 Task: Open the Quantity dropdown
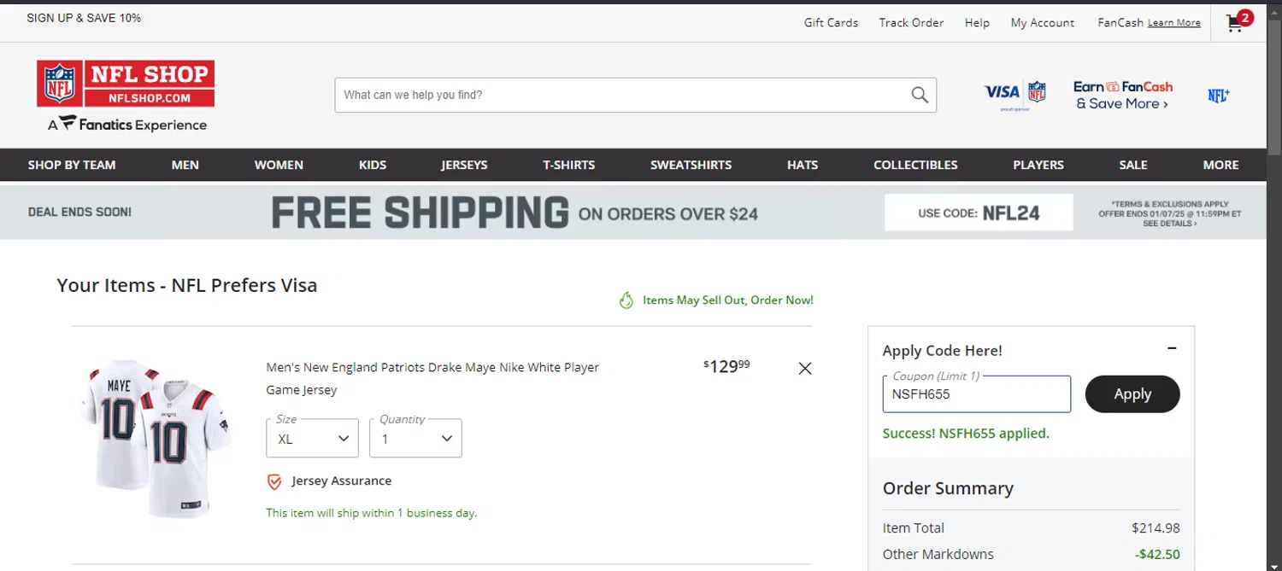coord(415,438)
